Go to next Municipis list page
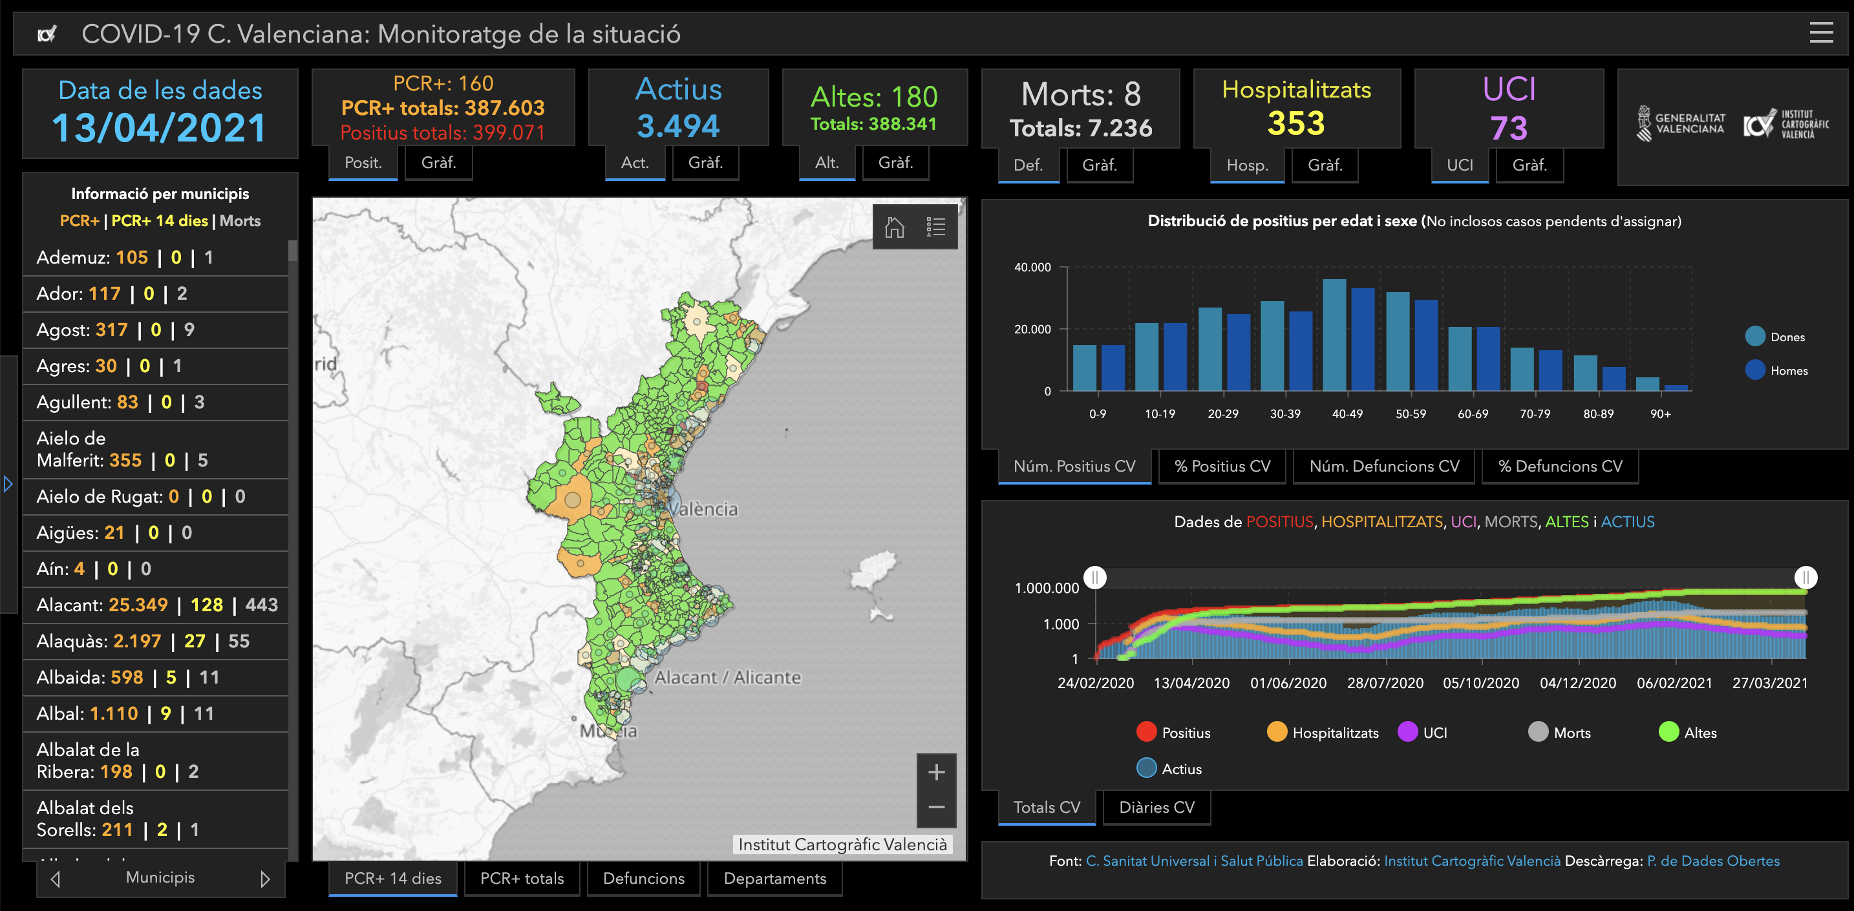Screen dimensions: 1854x911 (265, 879)
